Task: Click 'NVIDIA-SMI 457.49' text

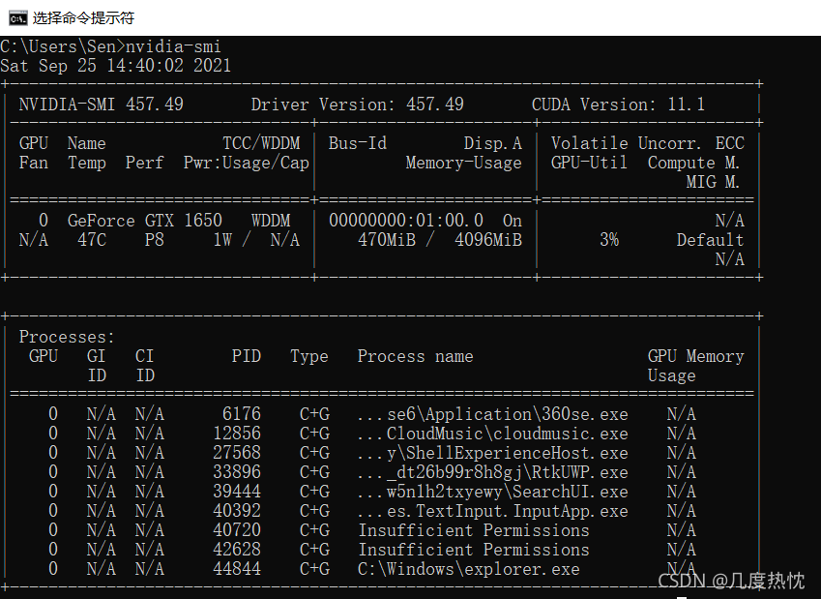Action: pos(102,105)
